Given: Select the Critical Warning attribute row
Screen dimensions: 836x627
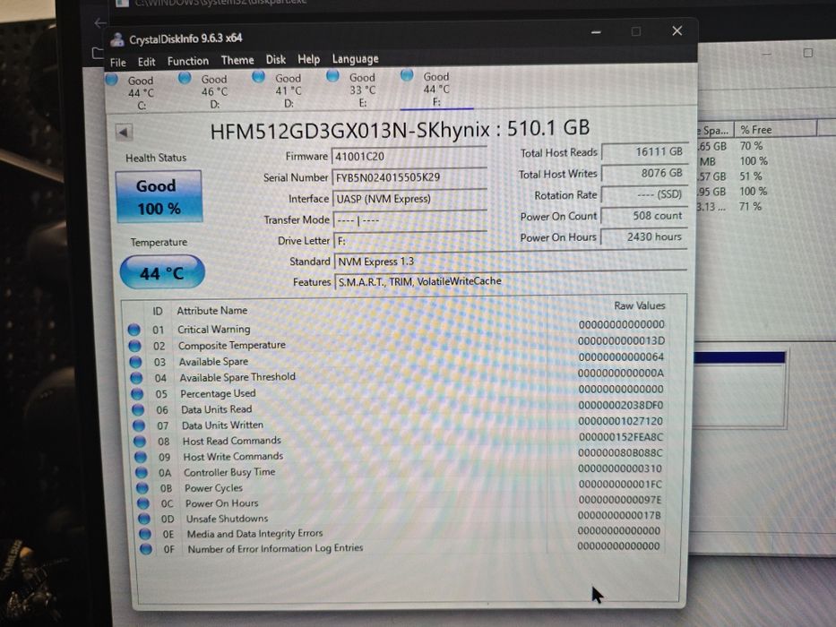Looking at the screenshot, I should tap(396, 327).
